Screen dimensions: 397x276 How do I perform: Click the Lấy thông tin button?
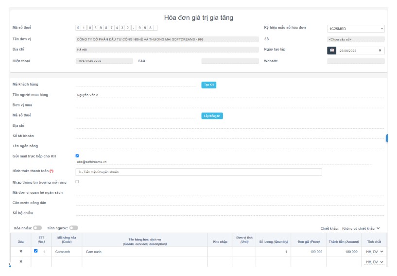click(212, 116)
